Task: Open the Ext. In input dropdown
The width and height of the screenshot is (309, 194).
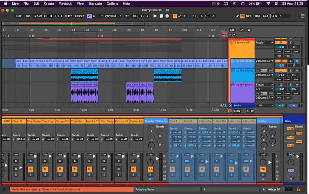Action: 264,84
